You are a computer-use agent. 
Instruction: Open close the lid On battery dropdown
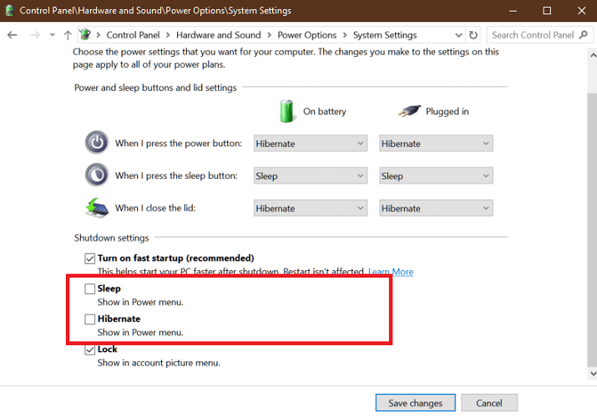311,208
